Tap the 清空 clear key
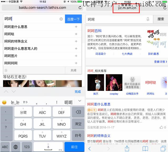168x152 pixels. pyautogui.click(x=78, y=124)
